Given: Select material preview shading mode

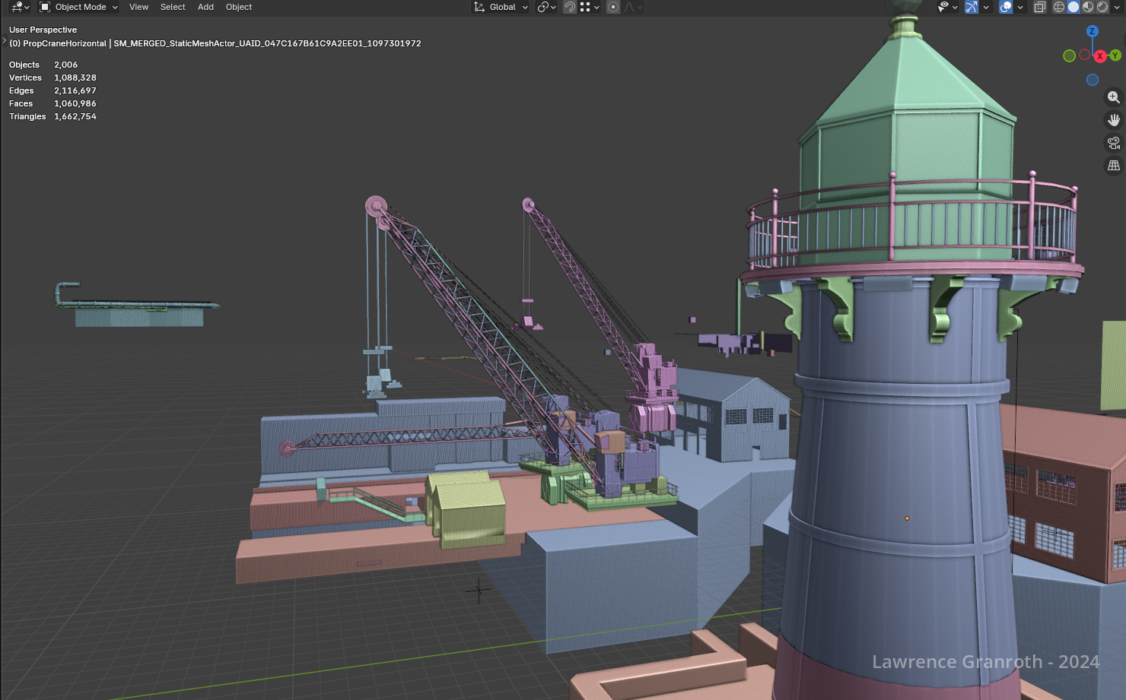Looking at the screenshot, I should (x=1088, y=7).
